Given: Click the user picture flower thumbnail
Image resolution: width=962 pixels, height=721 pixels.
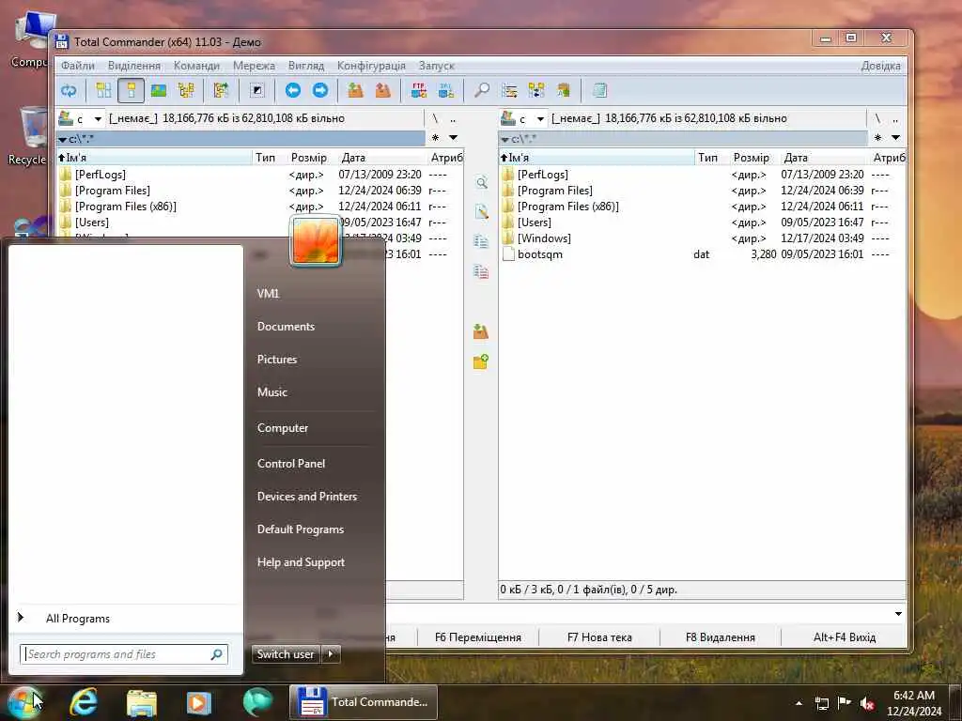Looking at the screenshot, I should [316, 241].
